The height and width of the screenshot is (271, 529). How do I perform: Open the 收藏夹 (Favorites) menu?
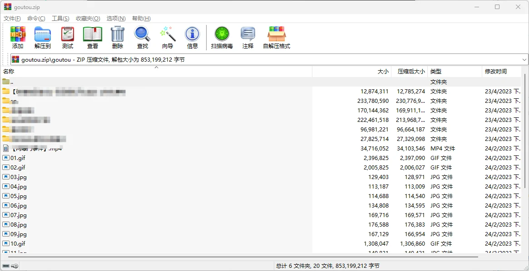point(88,18)
